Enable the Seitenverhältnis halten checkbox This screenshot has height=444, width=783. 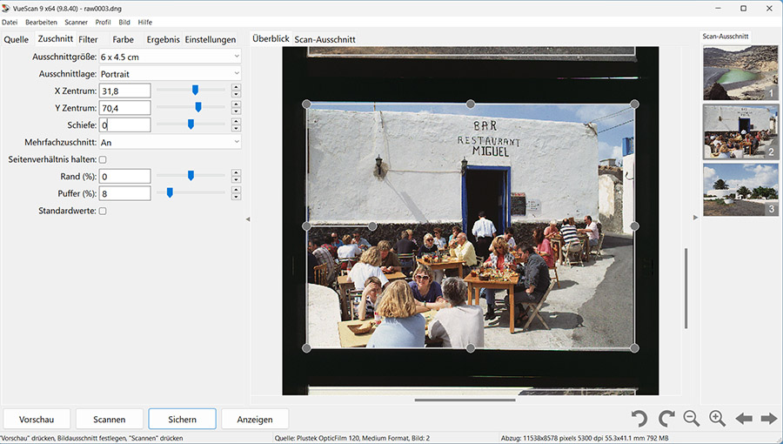[x=103, y=159]
